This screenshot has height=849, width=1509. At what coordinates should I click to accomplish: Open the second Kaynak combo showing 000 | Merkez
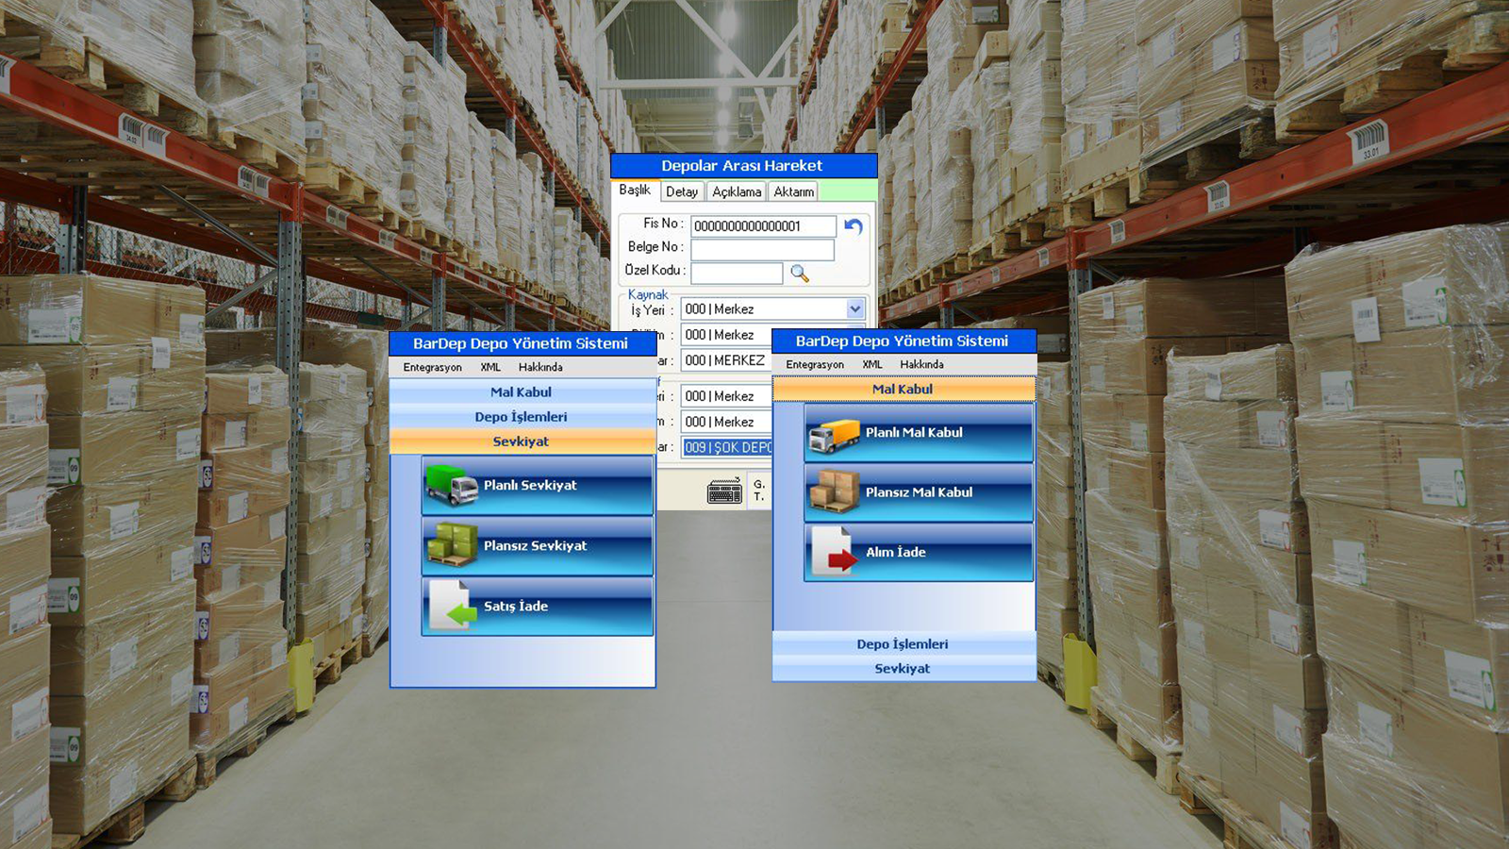pyautogui.click(x=726, y=335)
